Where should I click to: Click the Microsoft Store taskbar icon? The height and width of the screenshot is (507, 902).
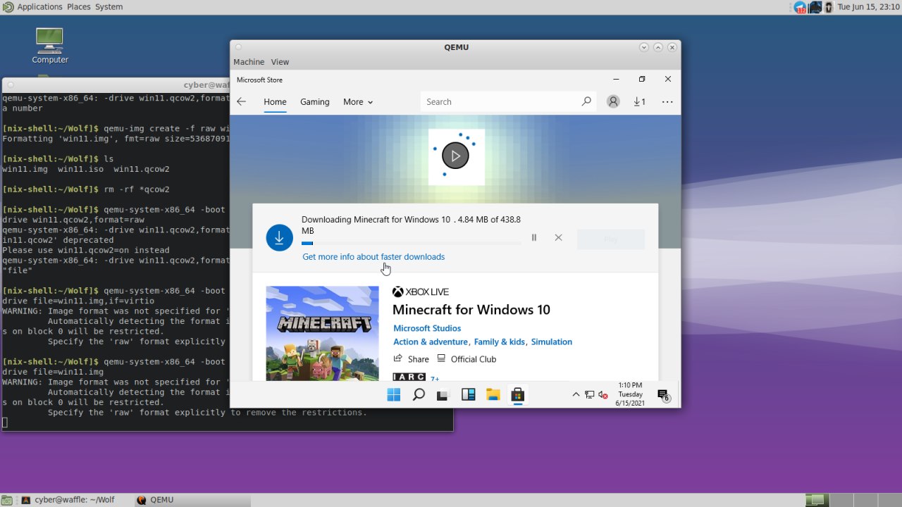pos(517,394)
